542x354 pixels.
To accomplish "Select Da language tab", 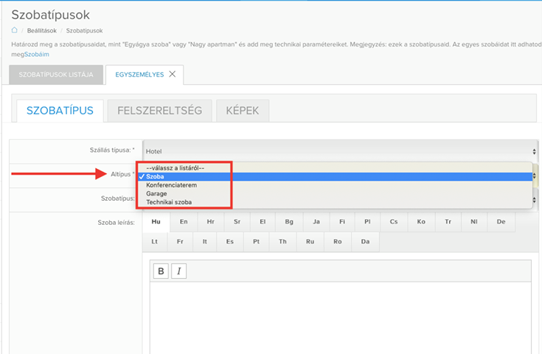I will click(x=365, y=242).
